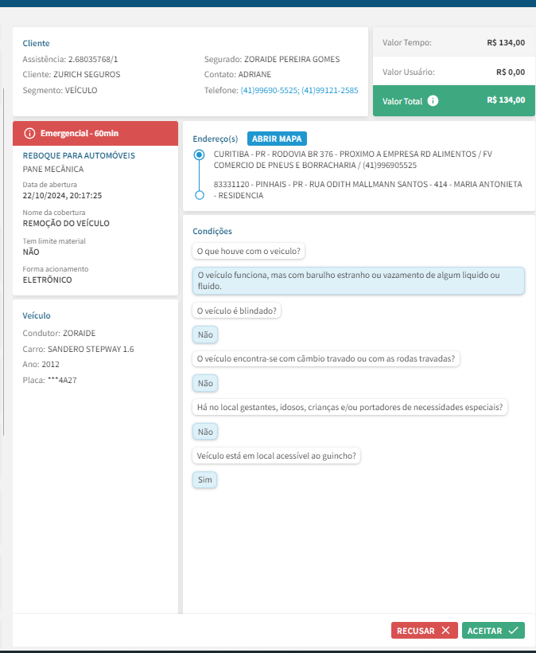Click the alert icon in Emergencial banner
The height and width of the screenshot is (653, 536).
30,133
